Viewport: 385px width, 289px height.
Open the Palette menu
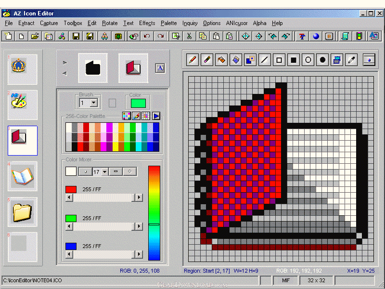[169, 23]
